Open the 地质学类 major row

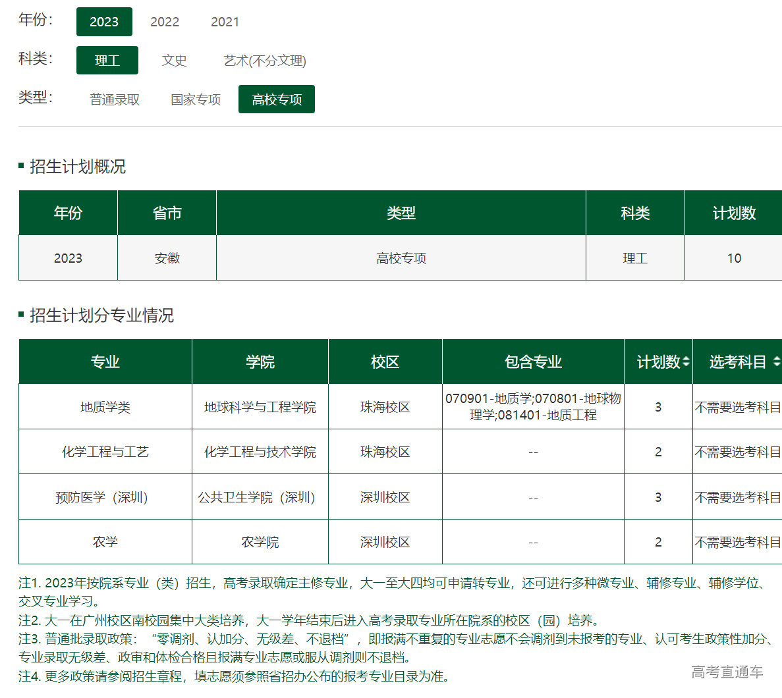(105, 407)
